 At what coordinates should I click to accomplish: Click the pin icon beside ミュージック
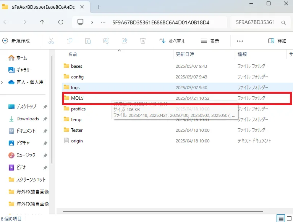click(x=45, y=155)
